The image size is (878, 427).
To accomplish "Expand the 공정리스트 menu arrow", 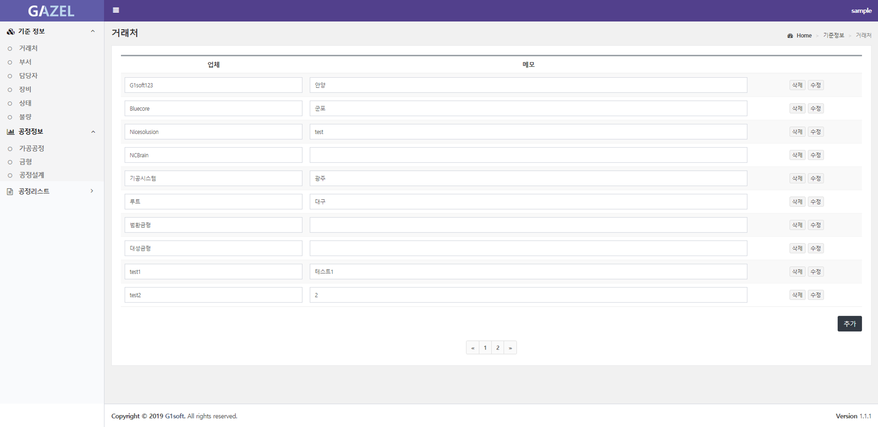I will (x=92, y=191).
